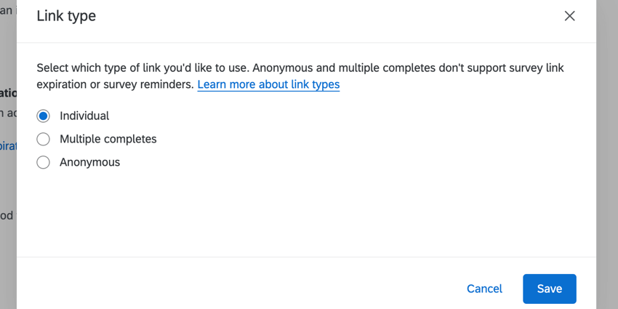Select the Individual radio button
The width and height of the screenshot is (618, 309).
pos(44,116)
